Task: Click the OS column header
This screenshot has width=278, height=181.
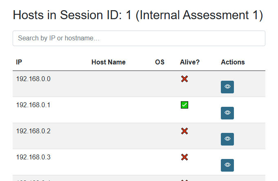Action: click(160, 62)
